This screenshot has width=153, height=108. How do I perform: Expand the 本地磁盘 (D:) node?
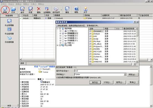click(x=60, y=36)
